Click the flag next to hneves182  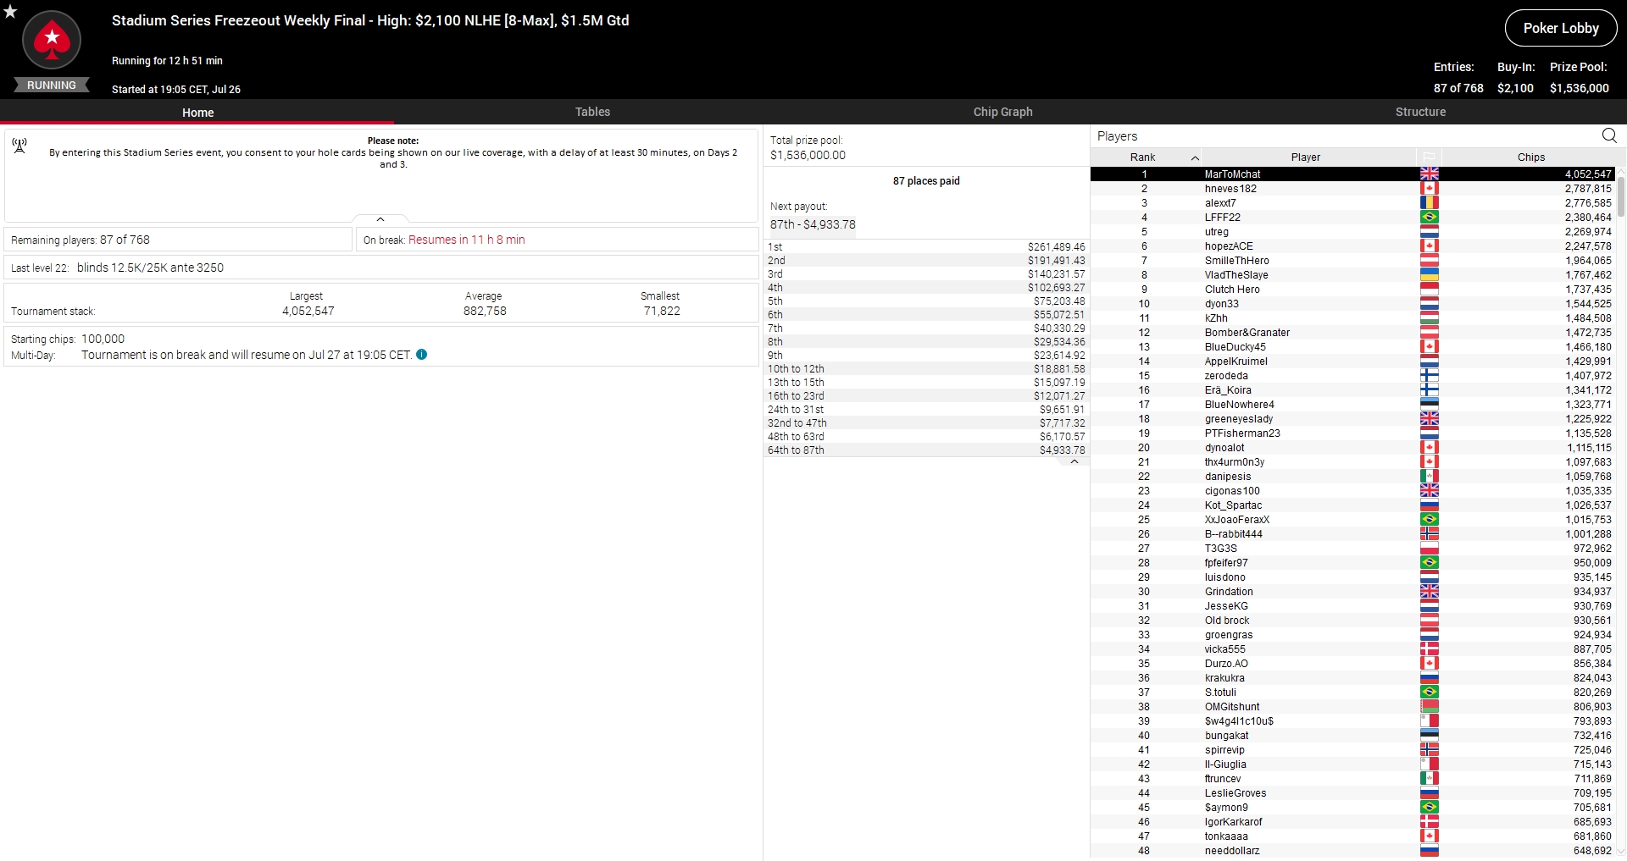[1430, 188]
